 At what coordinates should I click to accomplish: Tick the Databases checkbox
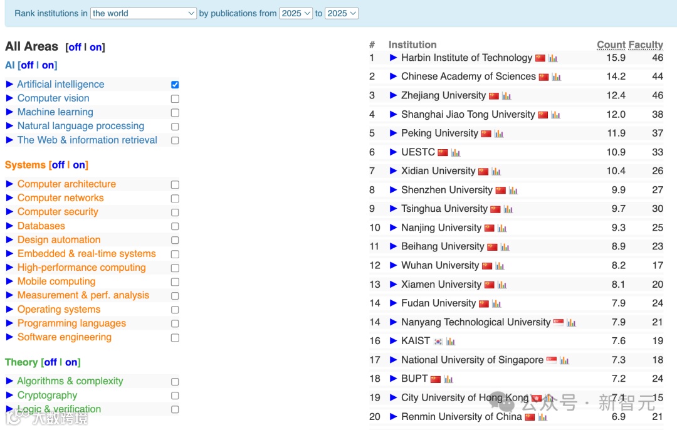pyautogui.click(x=175, y=226)
